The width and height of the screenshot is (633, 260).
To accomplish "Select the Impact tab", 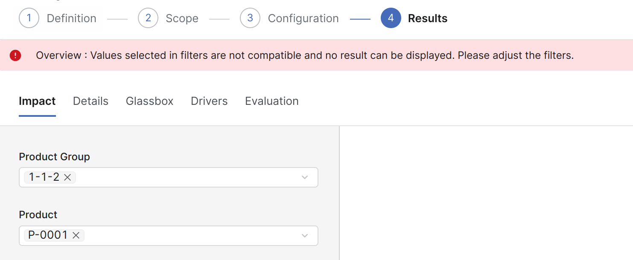I will click(37, 101).
